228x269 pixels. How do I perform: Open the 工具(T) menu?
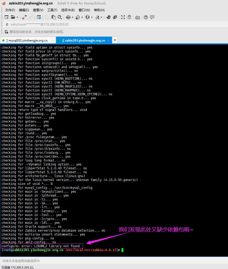52,10
